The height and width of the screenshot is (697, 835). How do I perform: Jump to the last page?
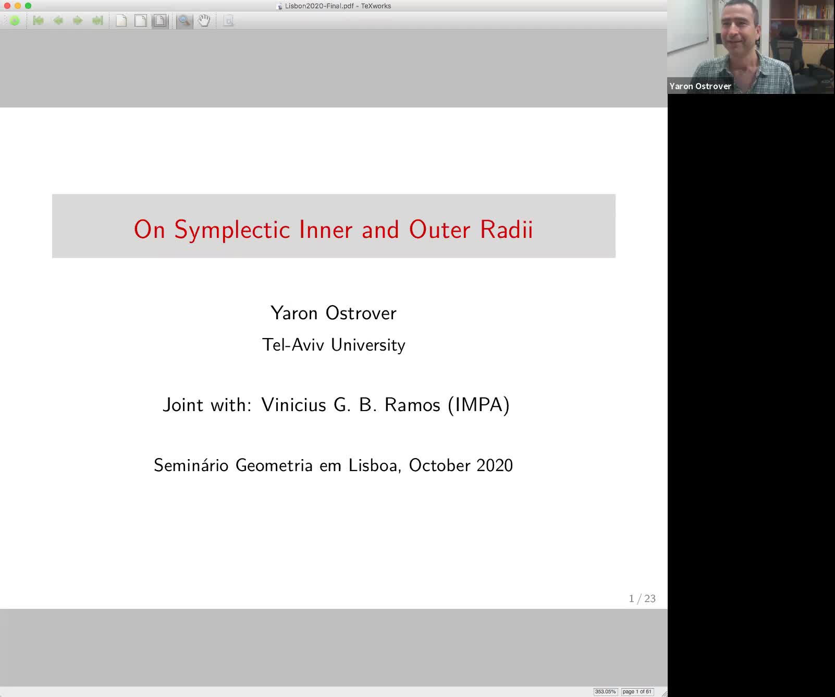(97, 21)
